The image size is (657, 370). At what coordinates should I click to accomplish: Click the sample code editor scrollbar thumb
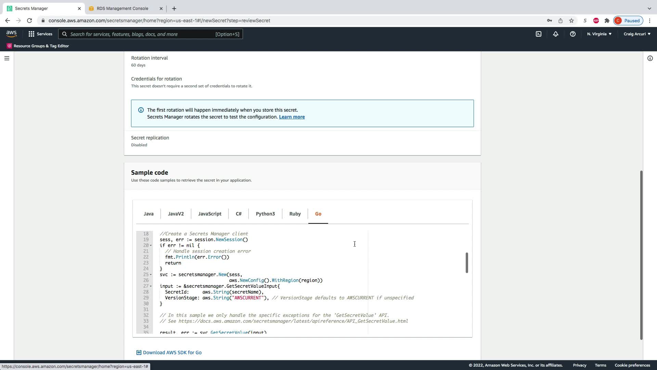(466, 263)
